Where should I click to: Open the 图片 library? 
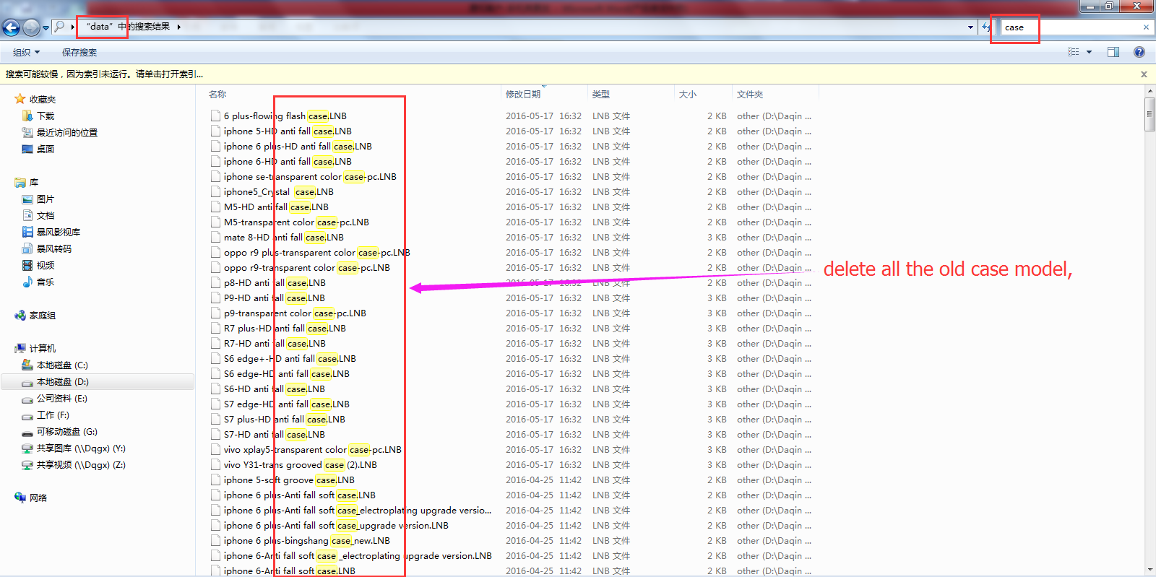coord(46,199)
